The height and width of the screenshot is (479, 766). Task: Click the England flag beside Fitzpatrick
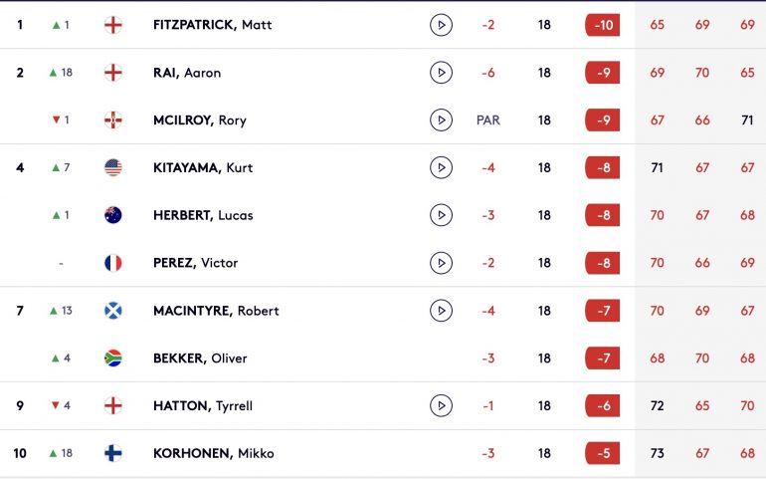tap(112, 25)
